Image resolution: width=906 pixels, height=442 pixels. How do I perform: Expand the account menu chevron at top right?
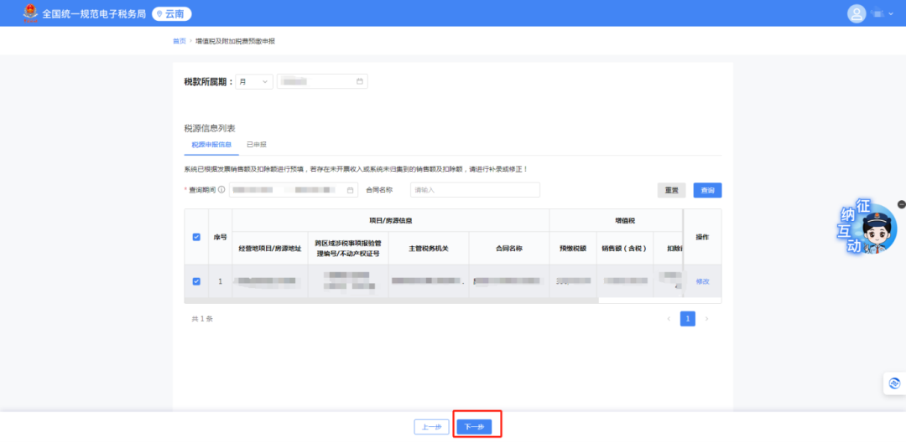890,14
